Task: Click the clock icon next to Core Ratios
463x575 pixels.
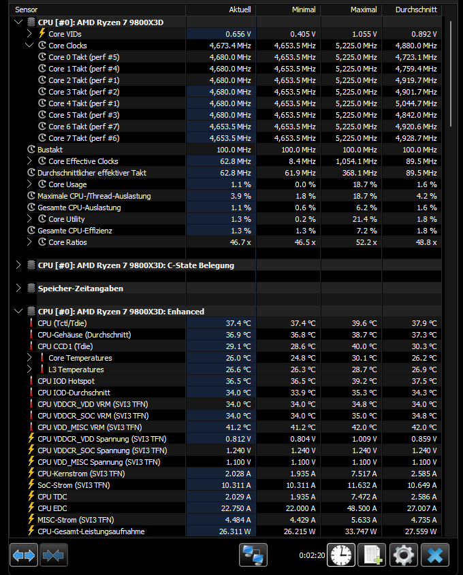Action: point(42,242)
